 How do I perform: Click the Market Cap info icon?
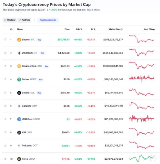pos(121,29)
